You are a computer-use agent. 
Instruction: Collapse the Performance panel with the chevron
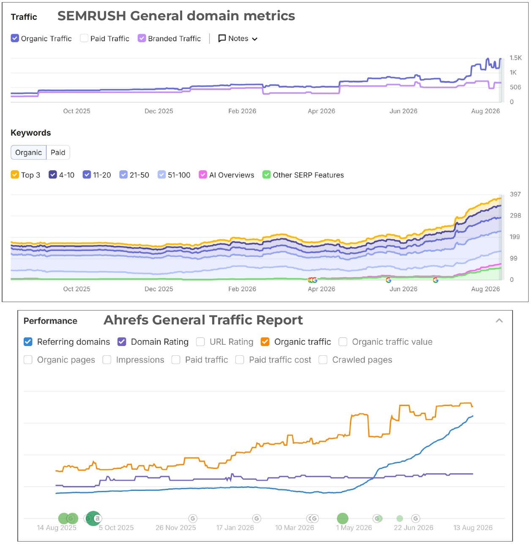(x=499, y=321)
